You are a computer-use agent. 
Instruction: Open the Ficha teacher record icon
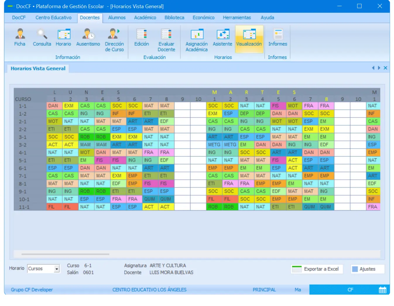pyautogui.click(x=20, y=37)
